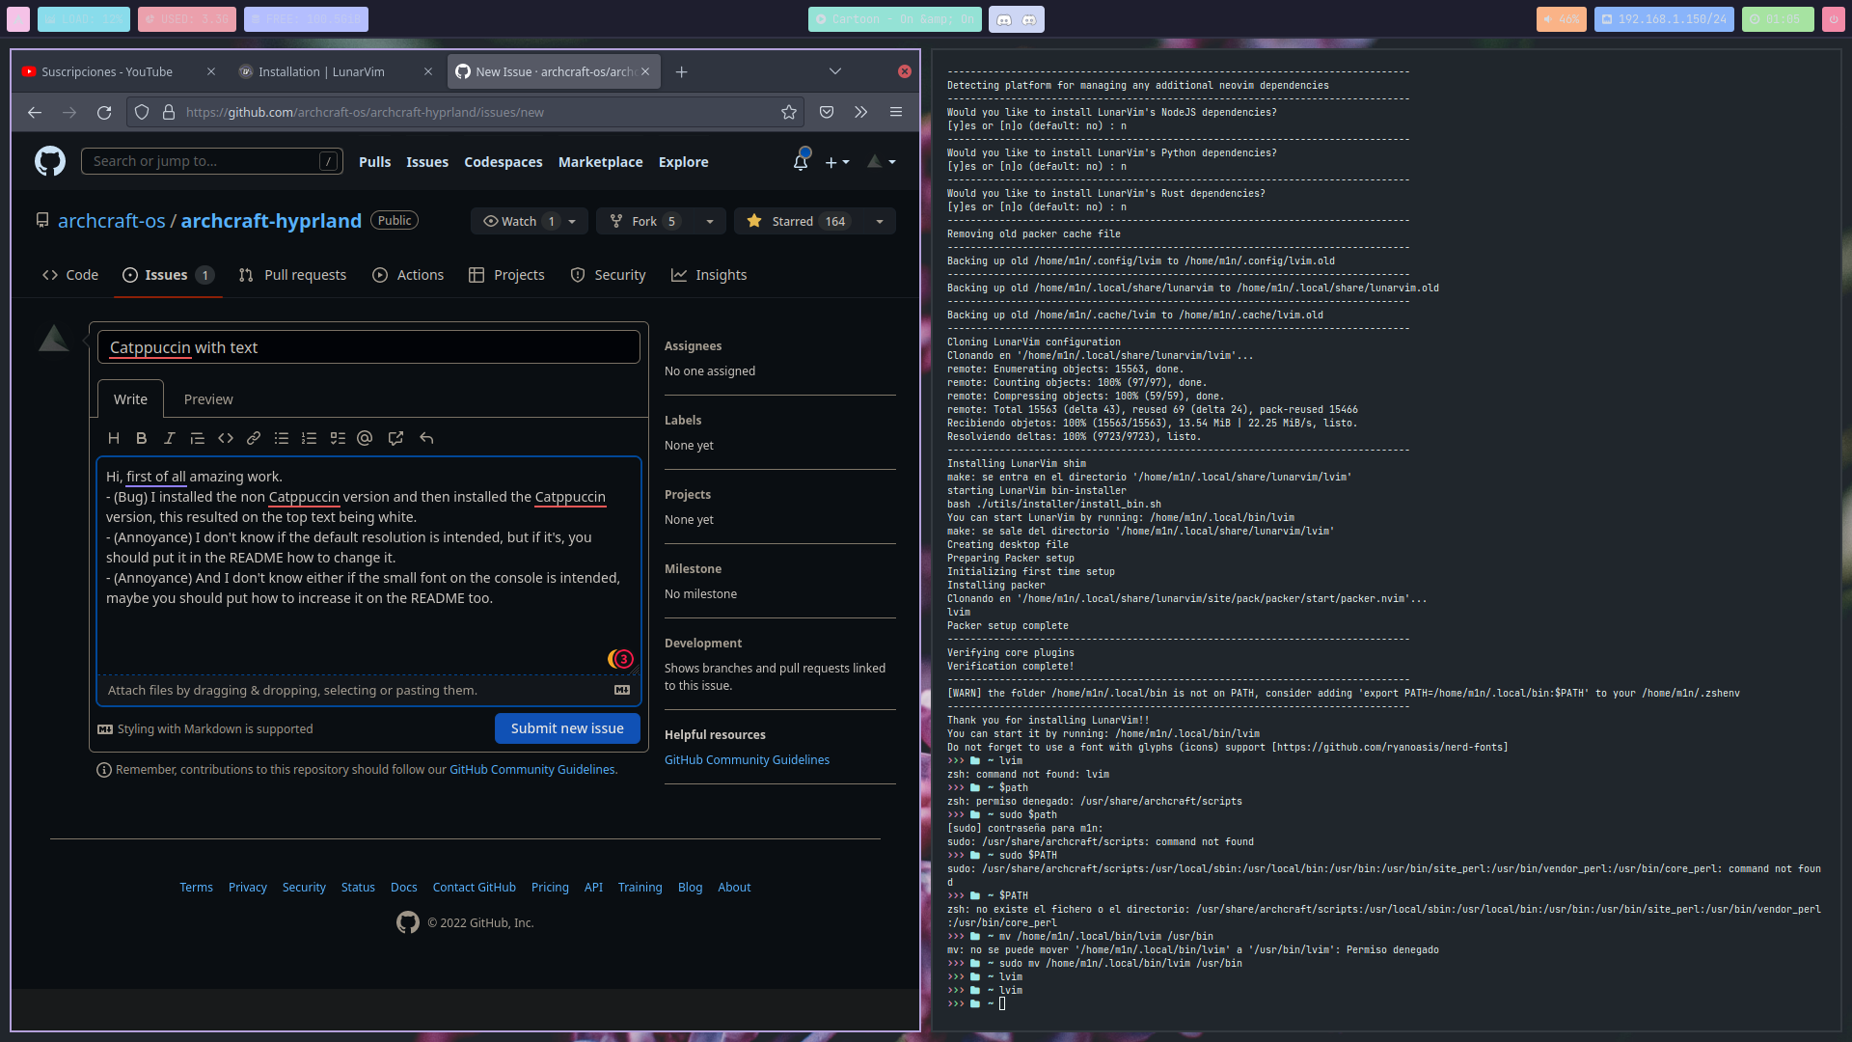The width and height of the screenshot is (1852, 1042).
Task: Click the issue title field
Action: tap(368, 346)
